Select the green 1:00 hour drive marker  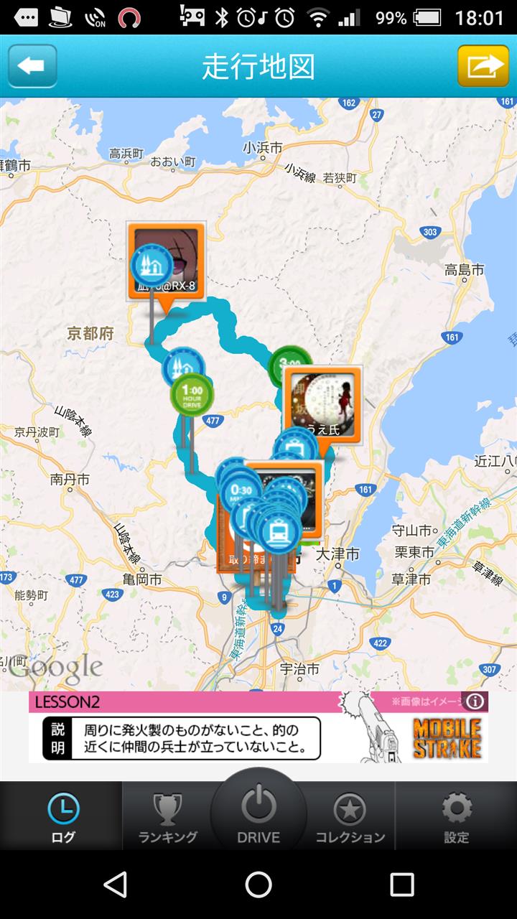(x=192, y=394)
